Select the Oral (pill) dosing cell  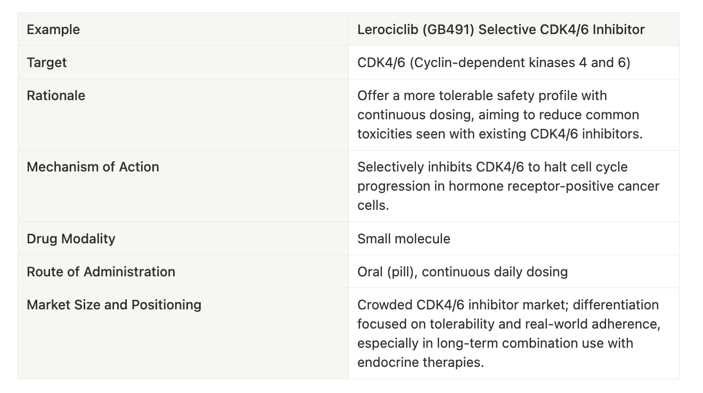(514, 271)
